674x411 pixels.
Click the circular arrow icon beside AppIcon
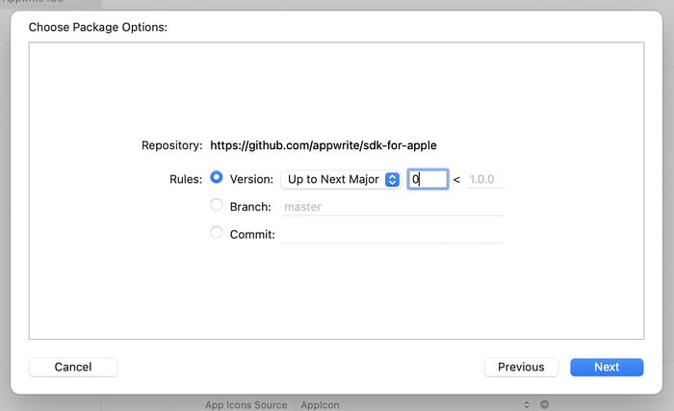[545, 404]
